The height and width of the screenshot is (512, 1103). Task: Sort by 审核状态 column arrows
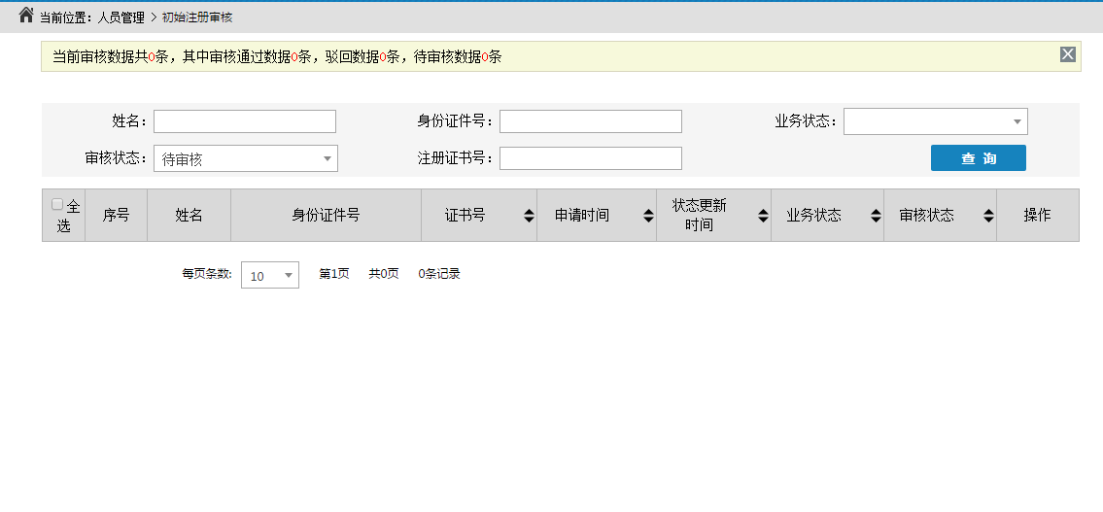click(x=988, y=216)
